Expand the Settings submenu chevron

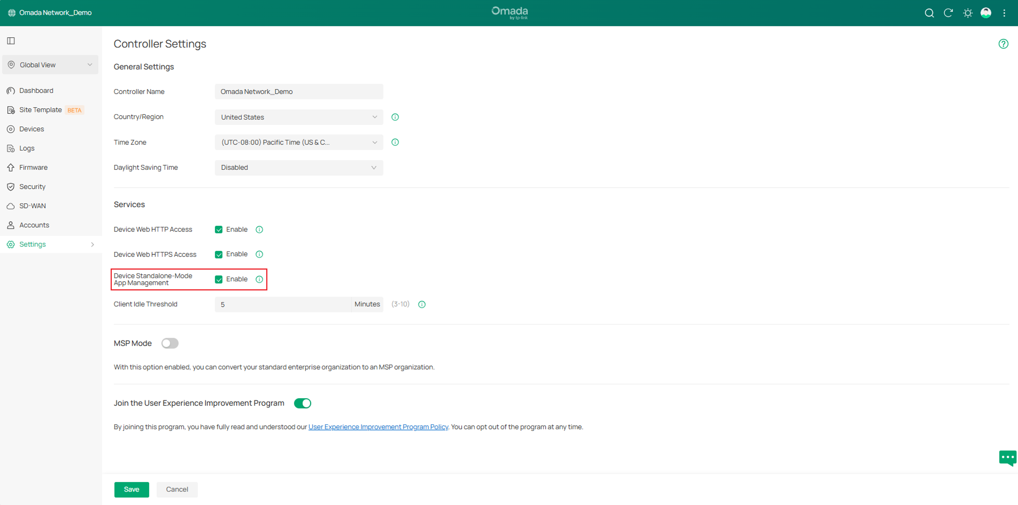pyautogui.click(x=92, y=245)
